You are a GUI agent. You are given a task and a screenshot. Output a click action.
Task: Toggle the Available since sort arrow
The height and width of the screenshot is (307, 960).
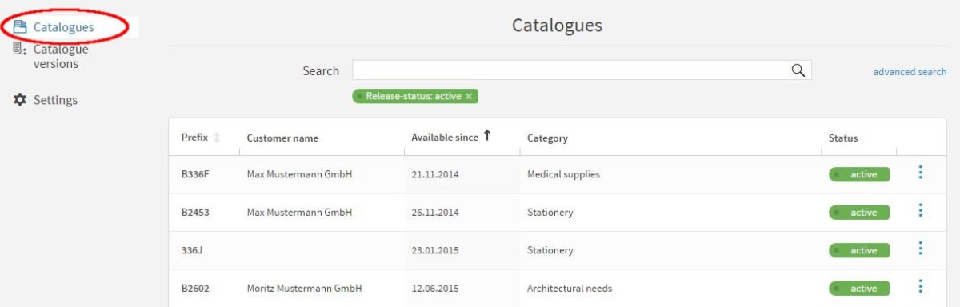pyautogui.click(x=486, y=137)
